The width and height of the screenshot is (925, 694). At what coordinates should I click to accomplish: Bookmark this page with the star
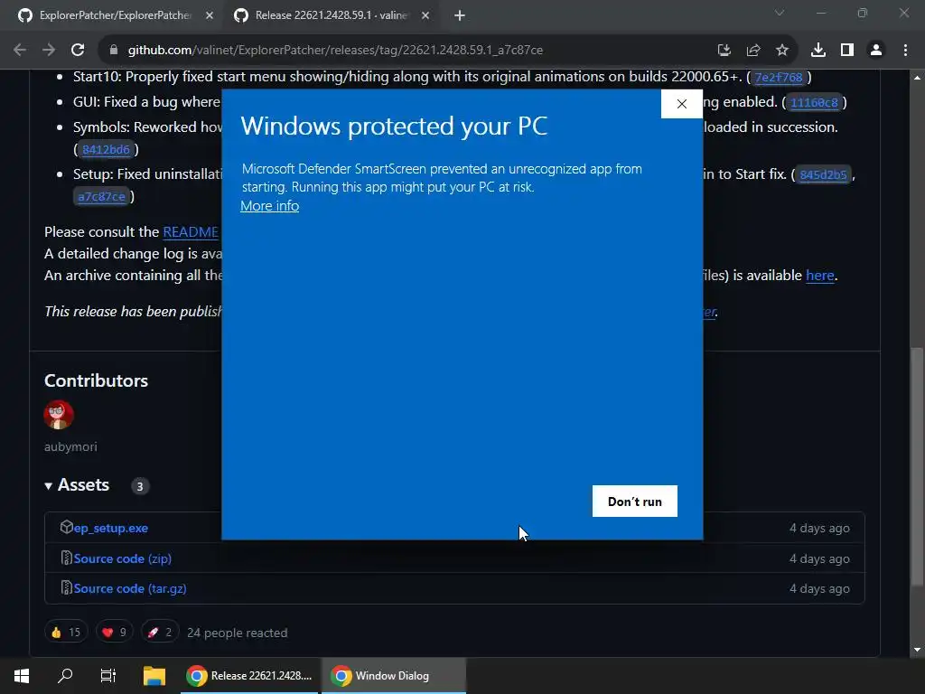coord(782,51)
